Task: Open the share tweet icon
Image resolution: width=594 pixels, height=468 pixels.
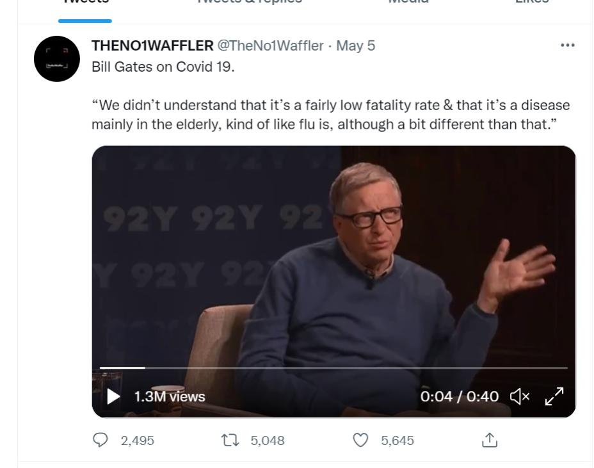Action: click(490, 440)
